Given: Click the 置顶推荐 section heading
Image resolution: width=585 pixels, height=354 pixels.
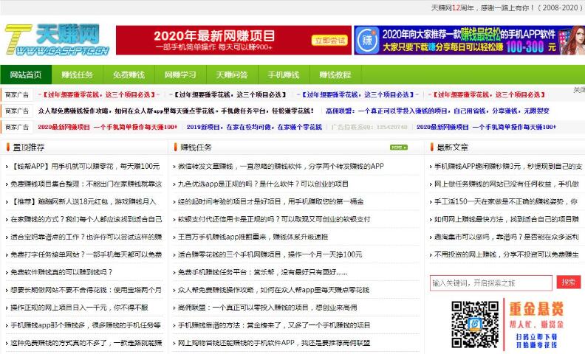Looking at the screenshot, I should 28,147.
